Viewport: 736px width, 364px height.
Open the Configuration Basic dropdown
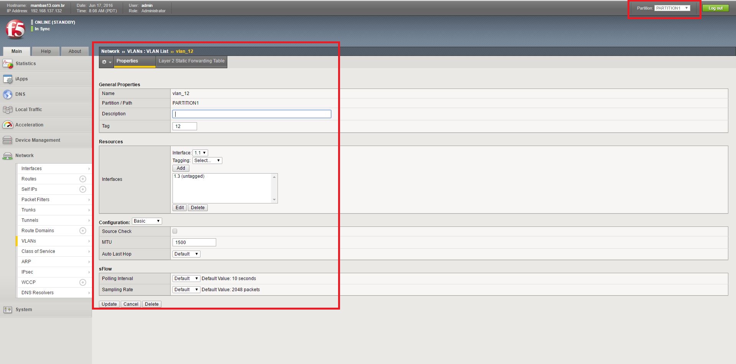pyautogui.click(x=147, y=221)
